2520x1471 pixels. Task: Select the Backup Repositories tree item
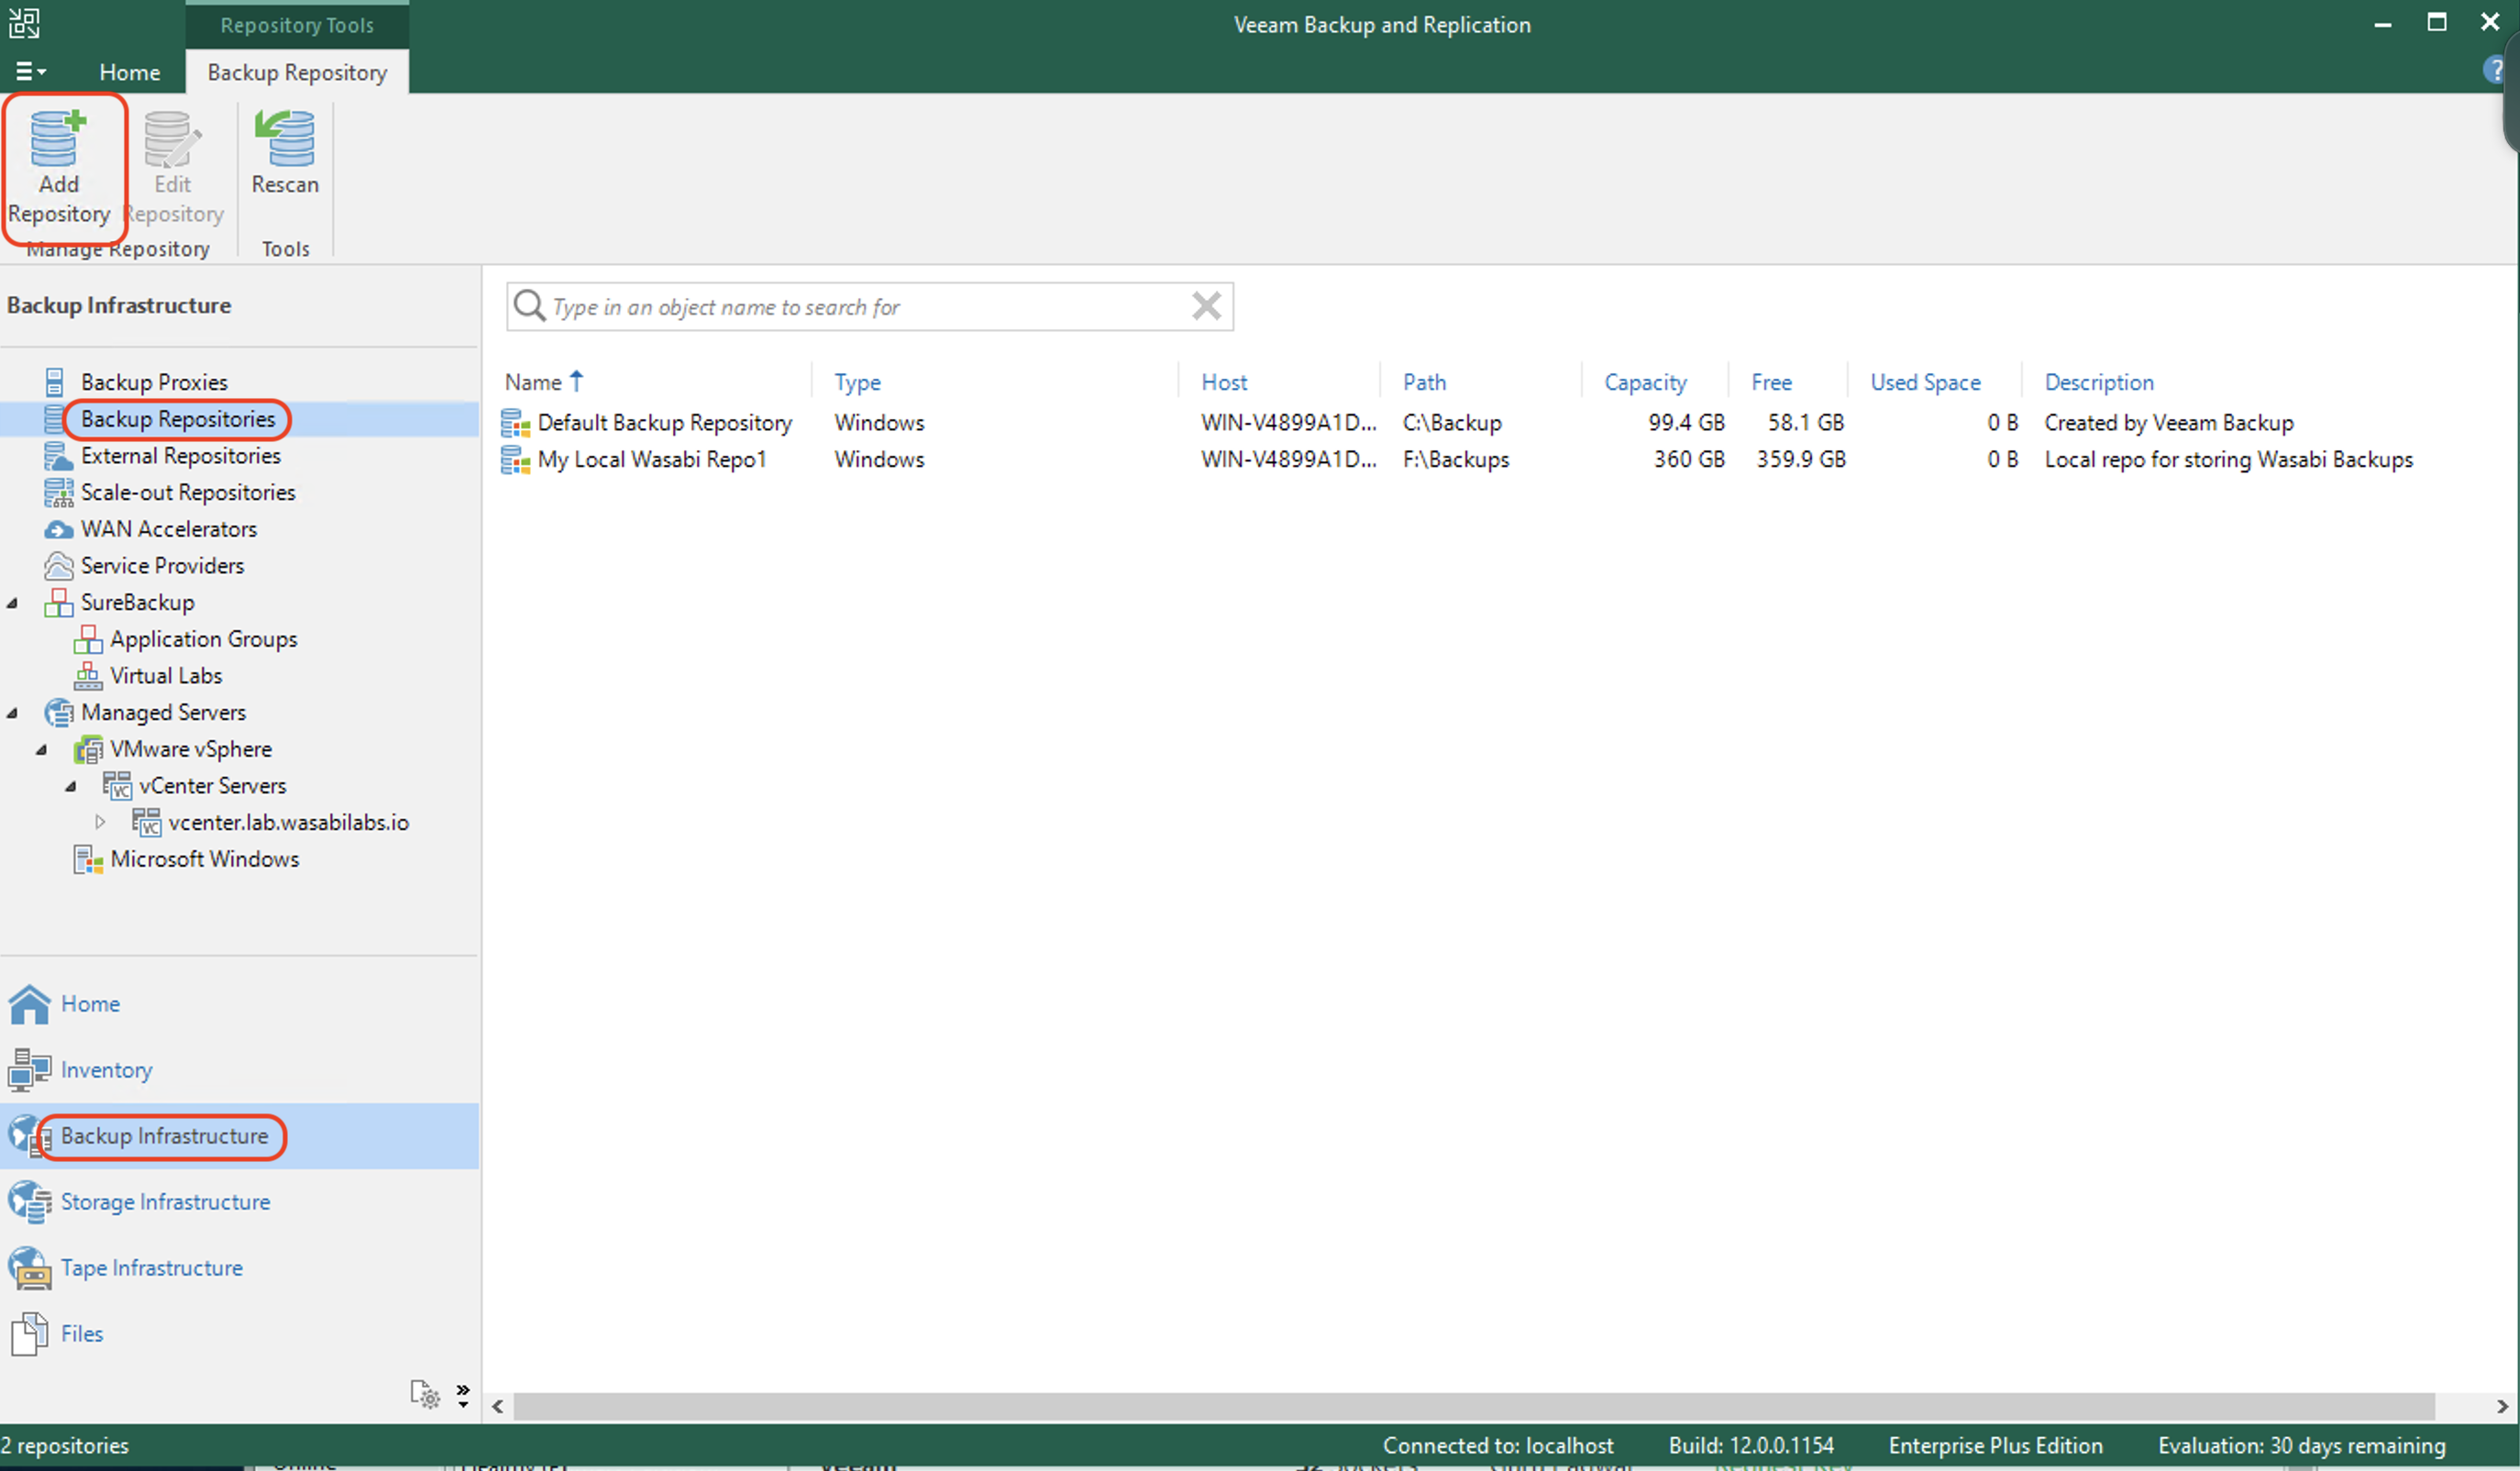click(x=175, y=418)
